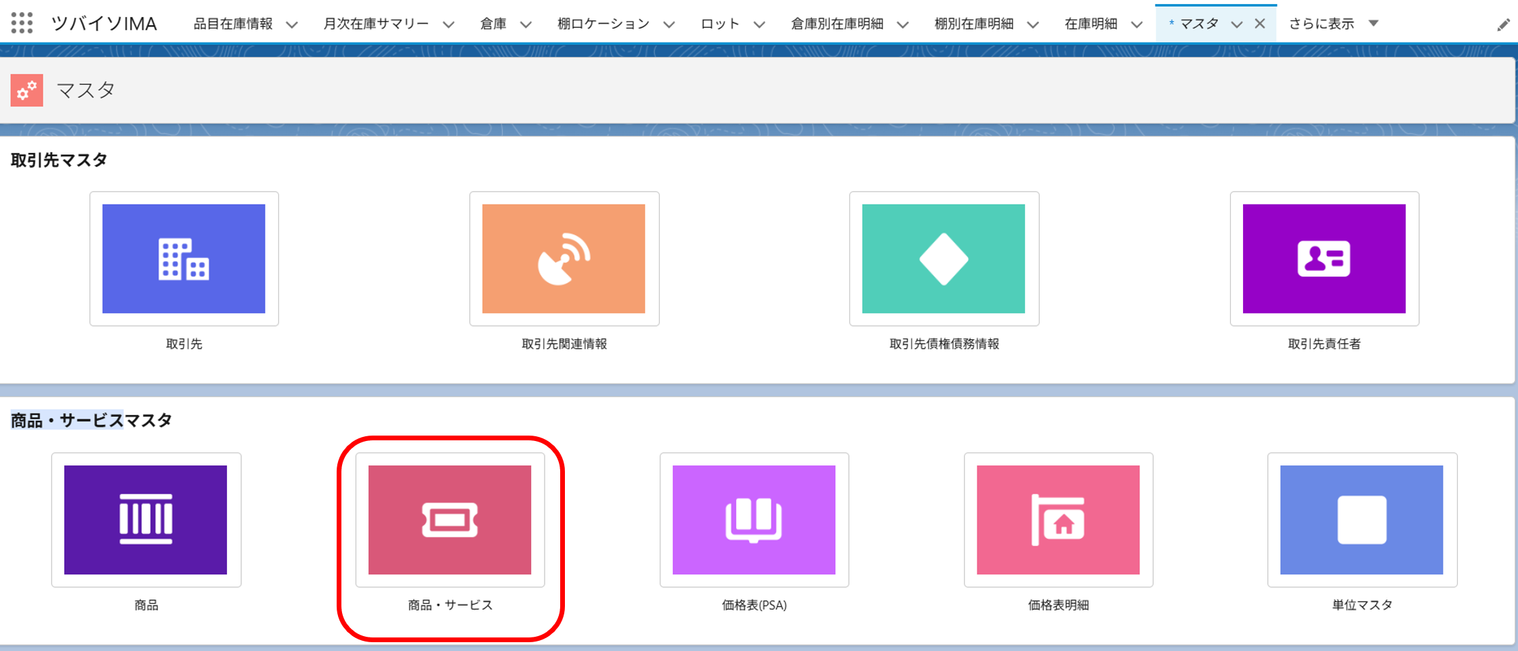Screen dimensions: 1518x651
Task: Expand the 品目在庫情報 tab dropdown
Action: [292, 24]
